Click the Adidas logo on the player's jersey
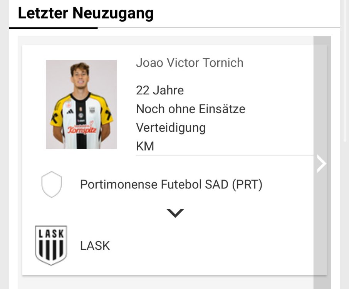This screenshot has width=349, height=289. (x=70, y=111)
